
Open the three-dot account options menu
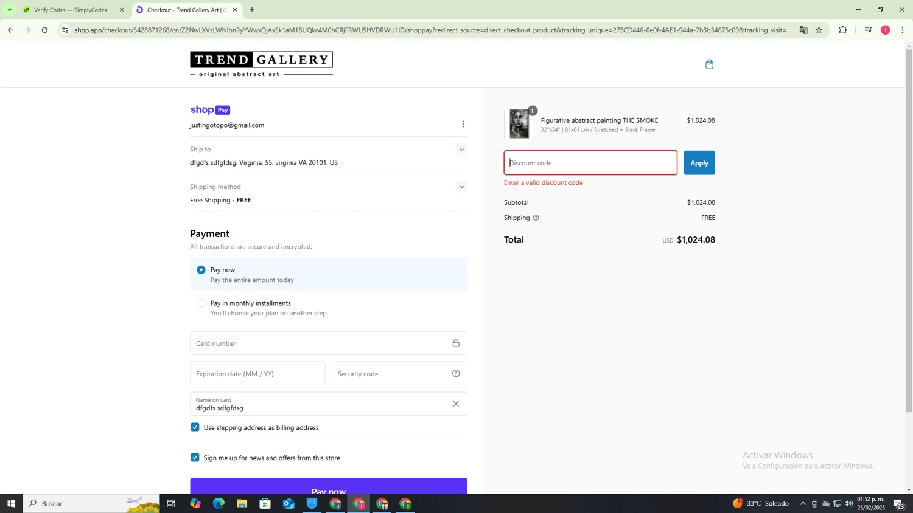coord(463,124)
